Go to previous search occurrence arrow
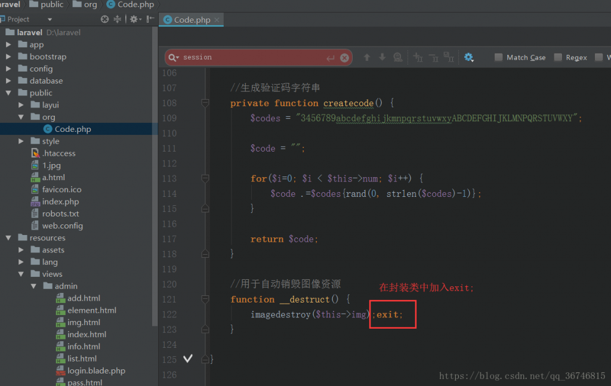Image resolution: width=611 pixels, height=386 pixels. pyautogui.click(x=367, y=57)
